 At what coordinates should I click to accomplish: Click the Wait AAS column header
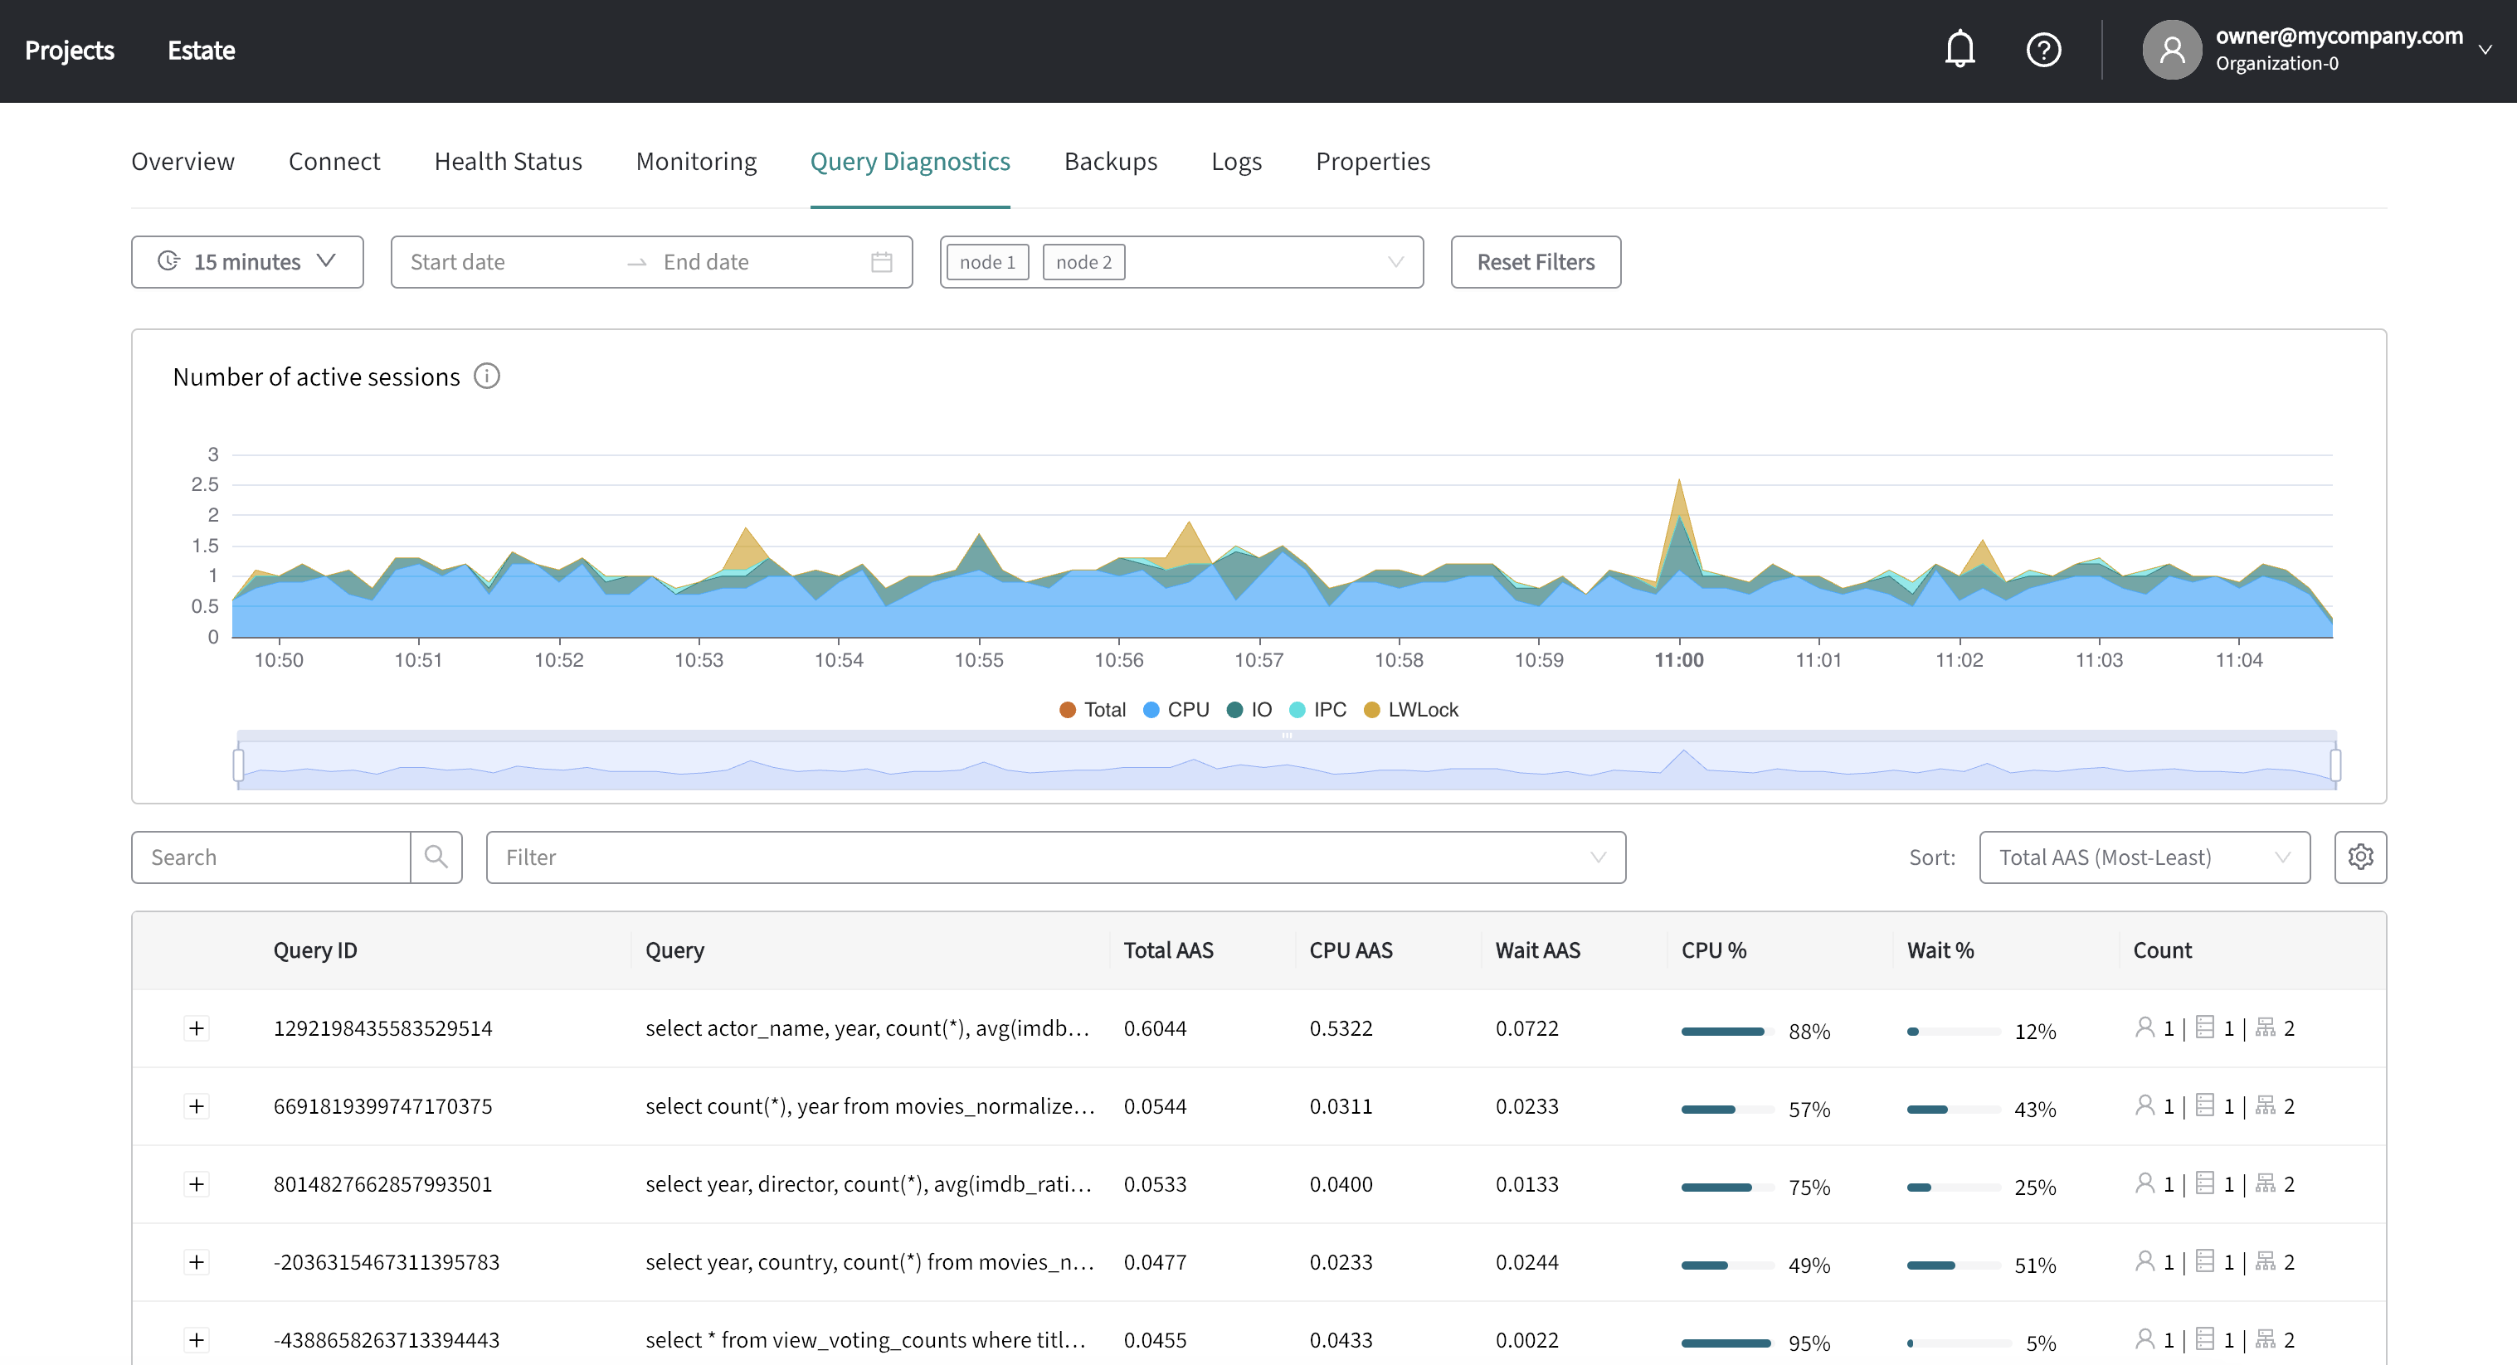(x=1537, y=950)
